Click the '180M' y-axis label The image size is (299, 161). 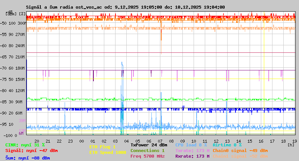[21, 68]
